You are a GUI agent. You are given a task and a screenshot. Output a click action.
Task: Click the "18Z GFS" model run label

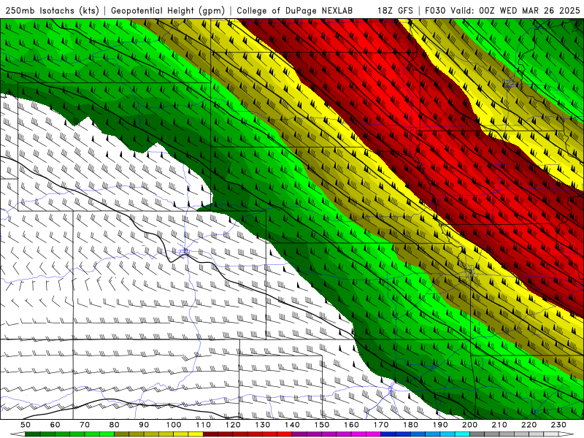[395, 11]
